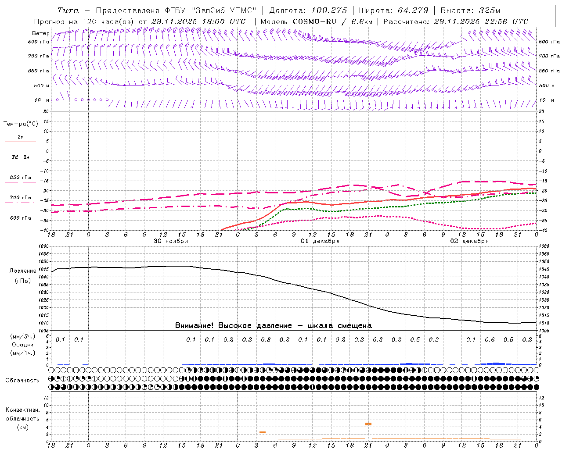562x449 pixels.
Task: Click the "Ветер" wind panel label
Action: [x=41, y=33]
